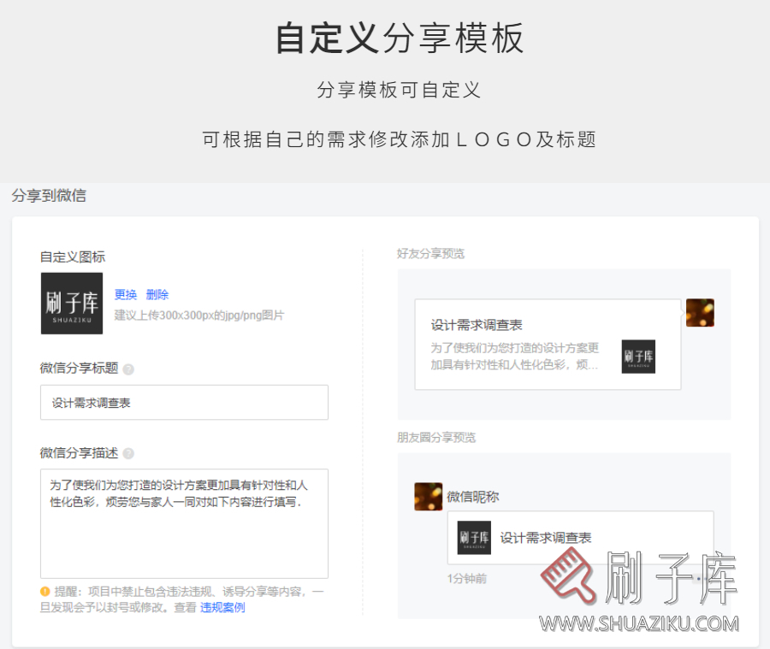Open the 更换 option to change the icon
Viewport: 770px width, 649px height.
[126, 294]
